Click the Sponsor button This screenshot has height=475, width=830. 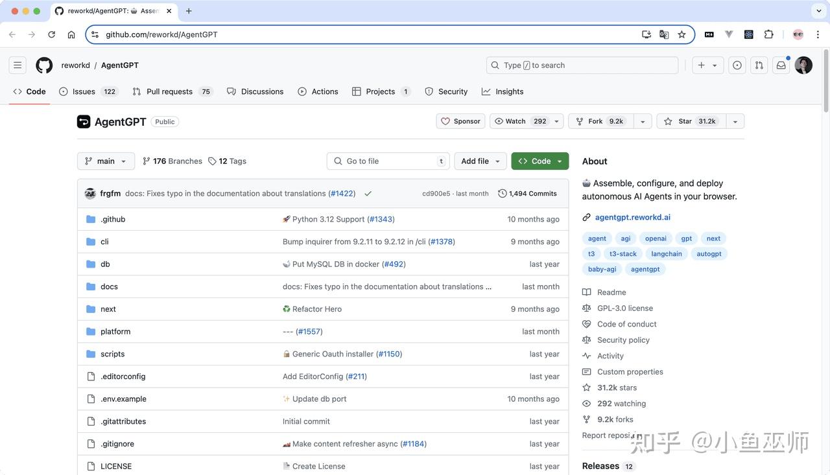coord(461,121)
